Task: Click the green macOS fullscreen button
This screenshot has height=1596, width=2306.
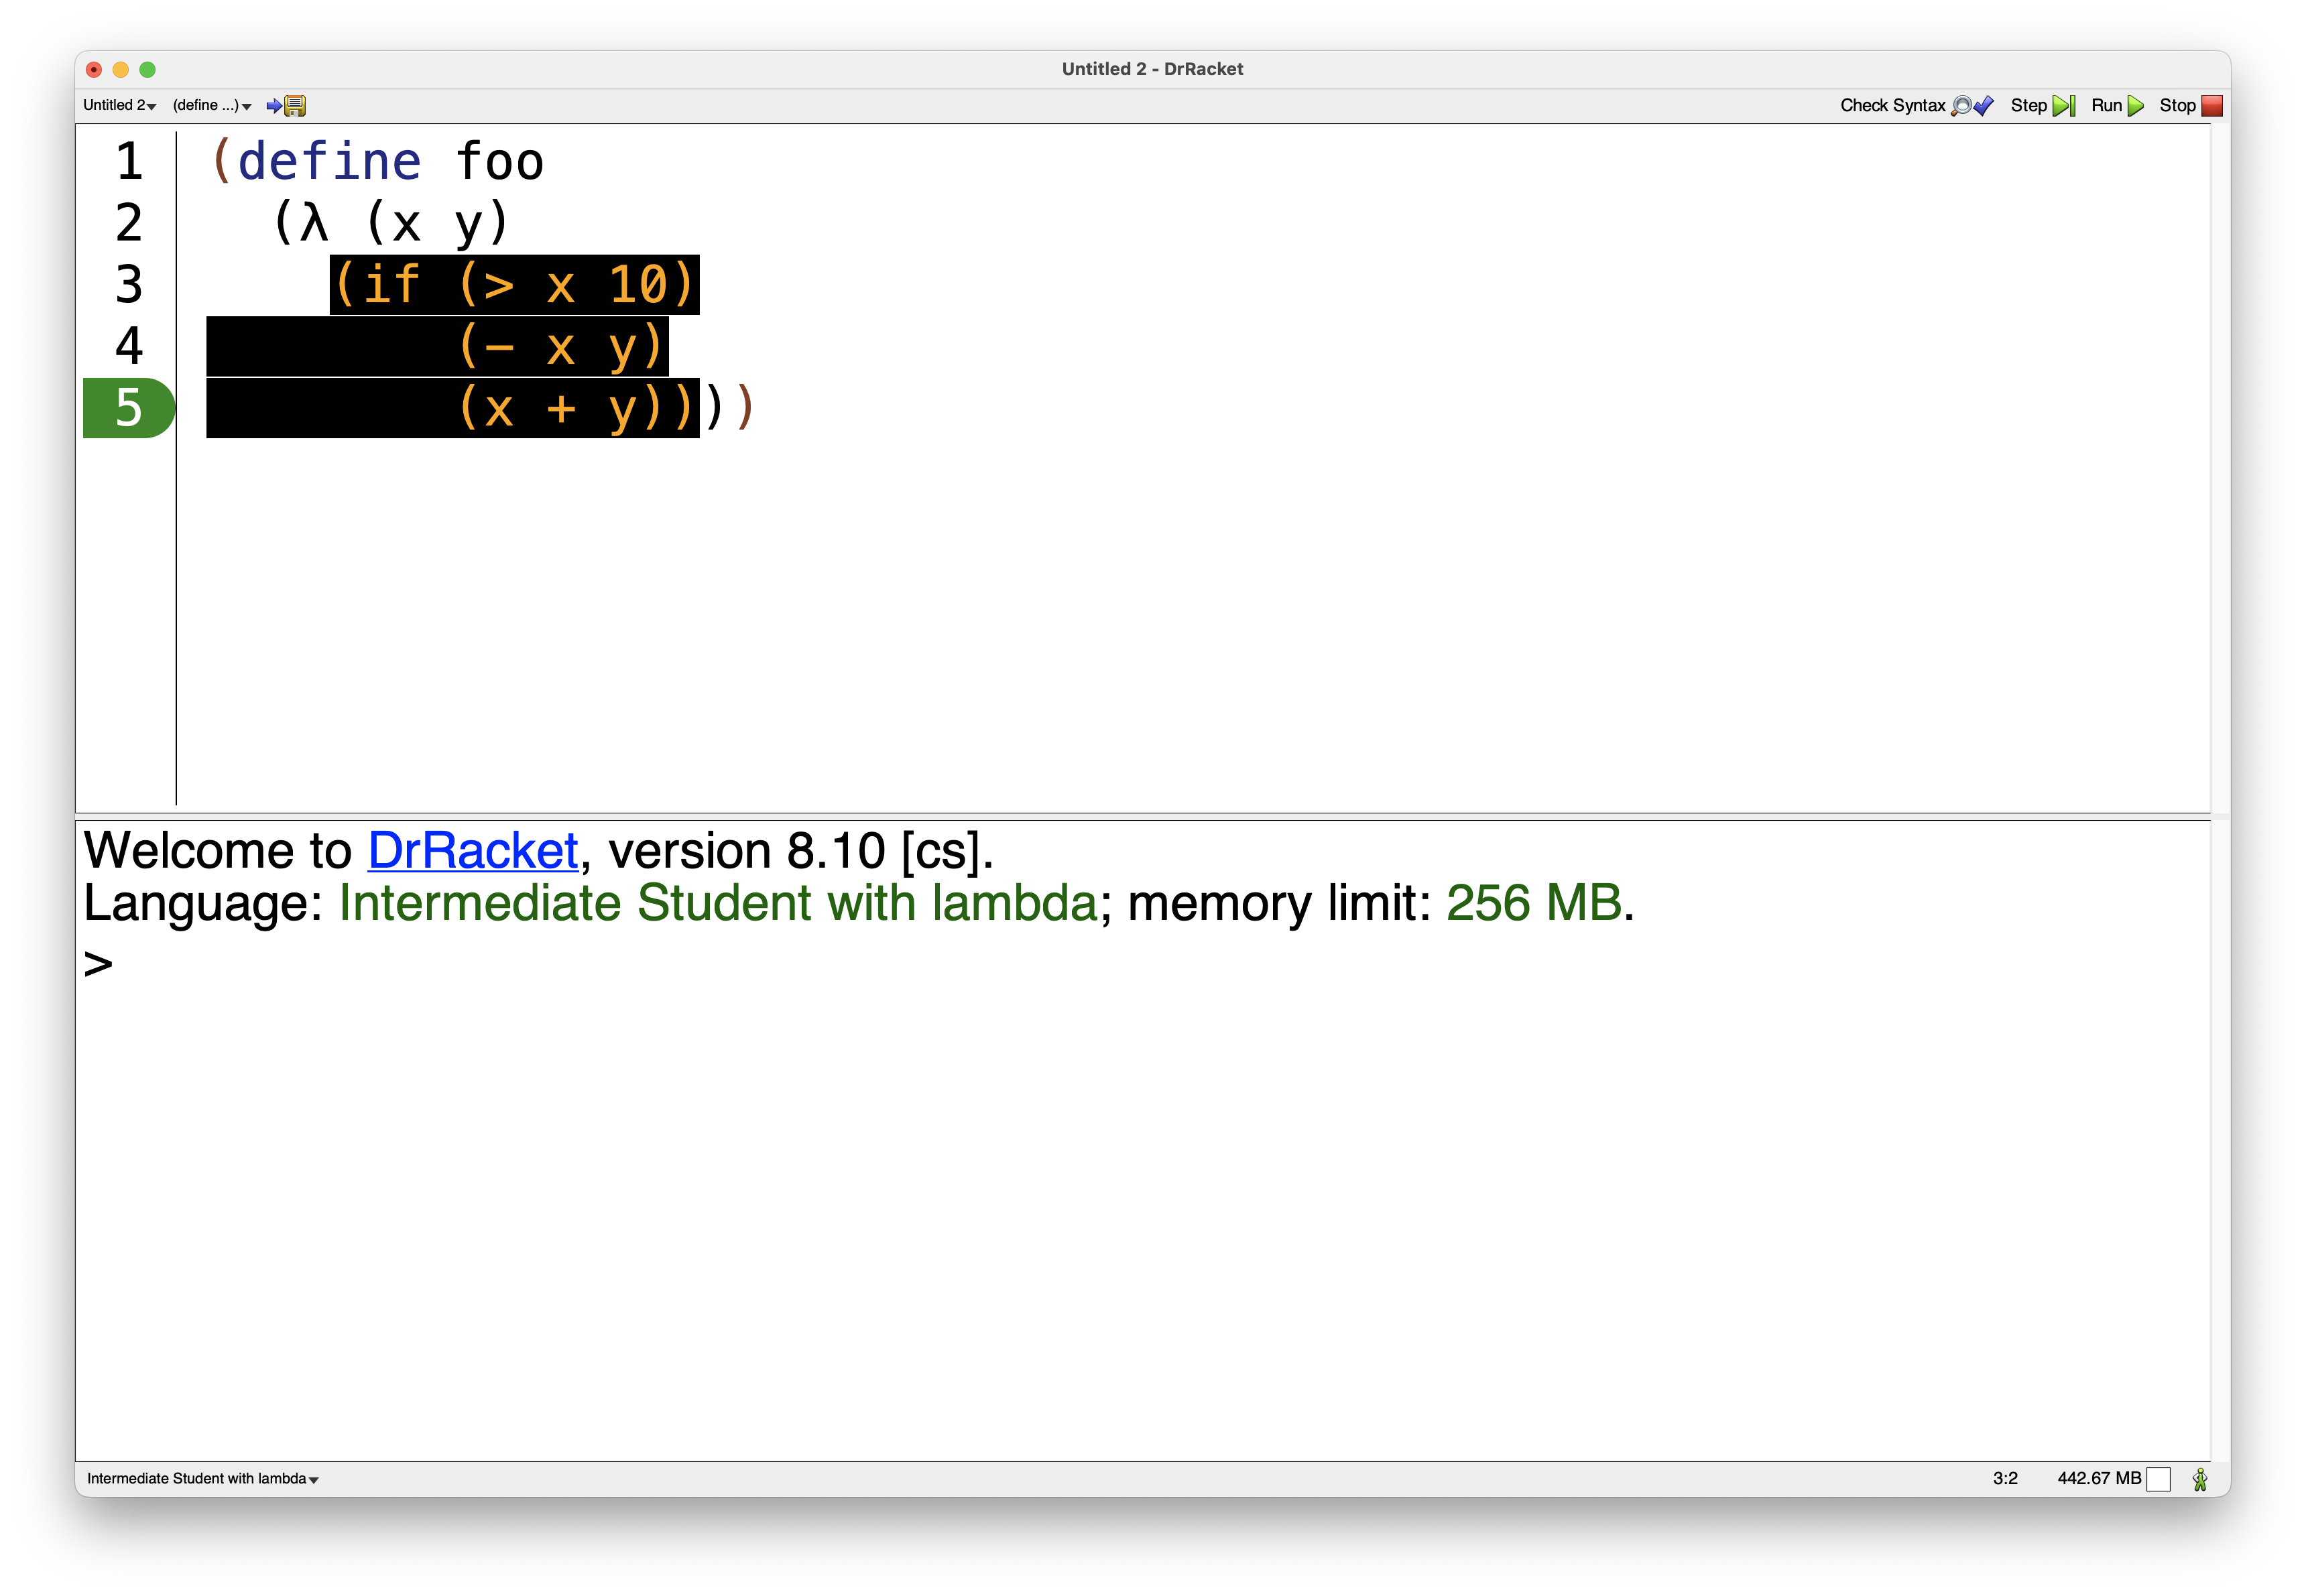Action: (x=148, y=69)
